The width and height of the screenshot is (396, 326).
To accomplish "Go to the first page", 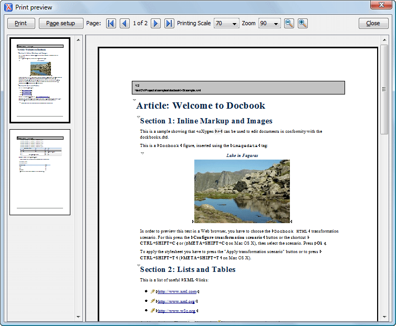I will pyautogui.click(x=111, y=24).
